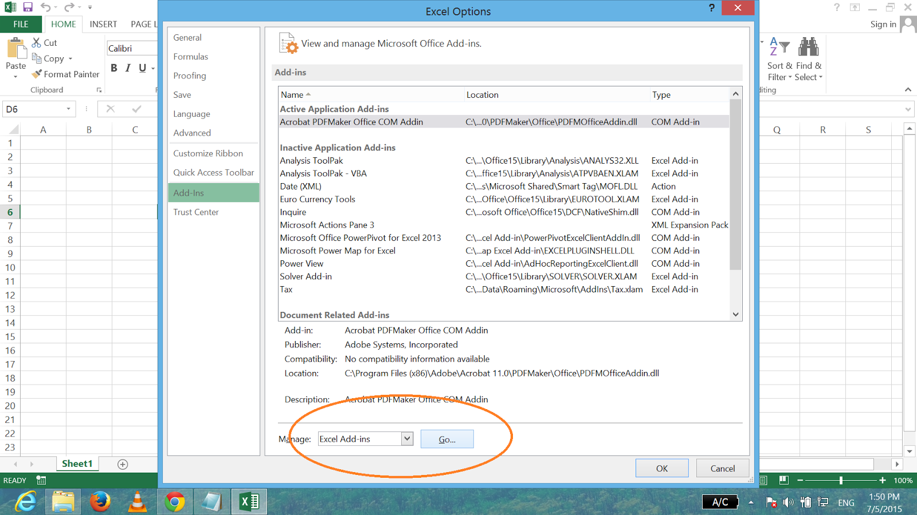This screenshot has height=515, width=917.
Task: Click the macro recording icon in status bar
Action: [x=41, y=480]
